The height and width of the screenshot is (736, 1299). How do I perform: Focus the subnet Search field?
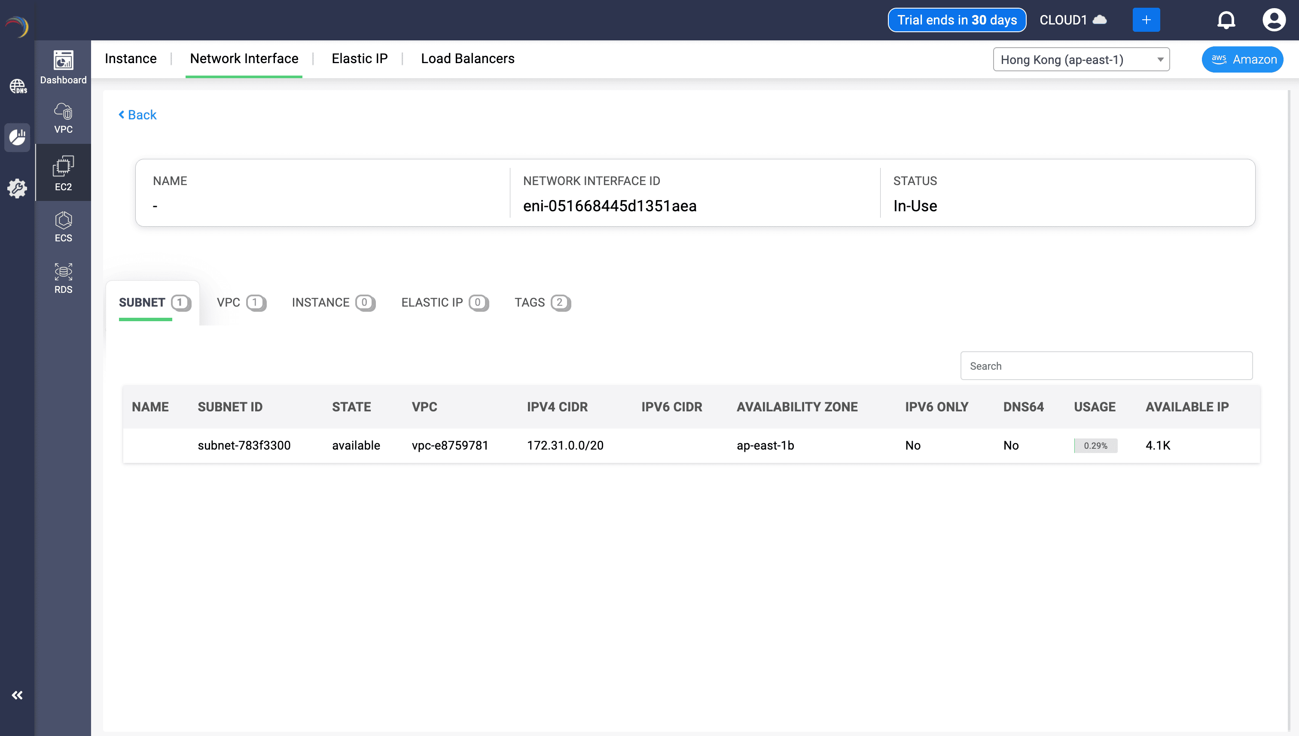coord(1106,365)
